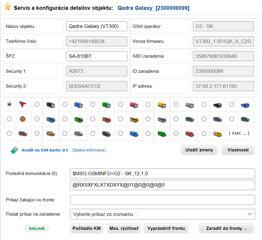Click the yellow star favorite icon

(7, 7)
